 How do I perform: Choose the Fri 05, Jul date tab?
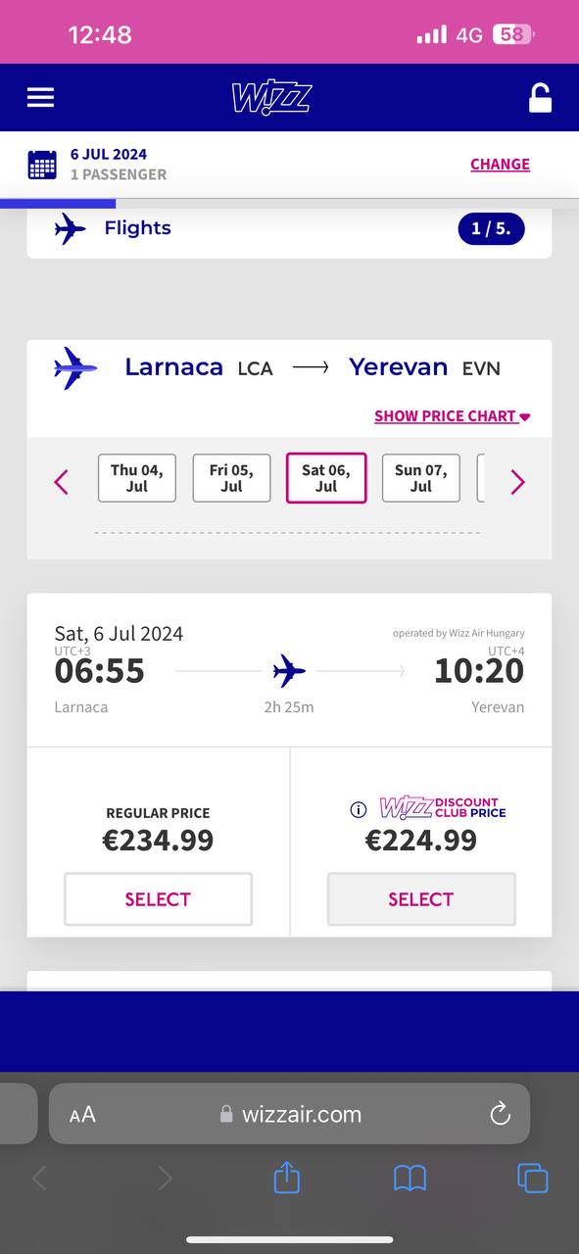point(231,478)
